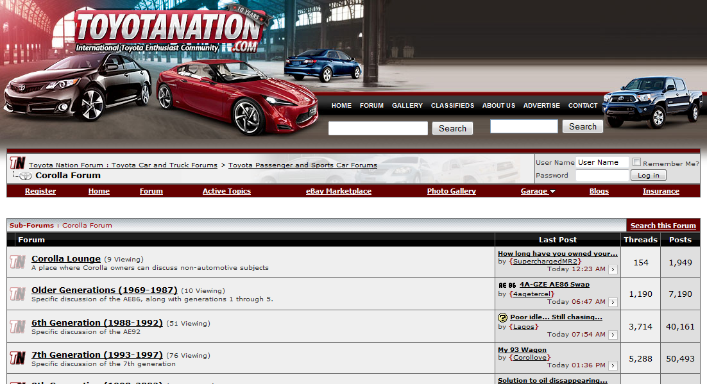707x384 pixels.
Task: Click the forum icon beside 7th Generation
Action: click(x=17, y=358)
